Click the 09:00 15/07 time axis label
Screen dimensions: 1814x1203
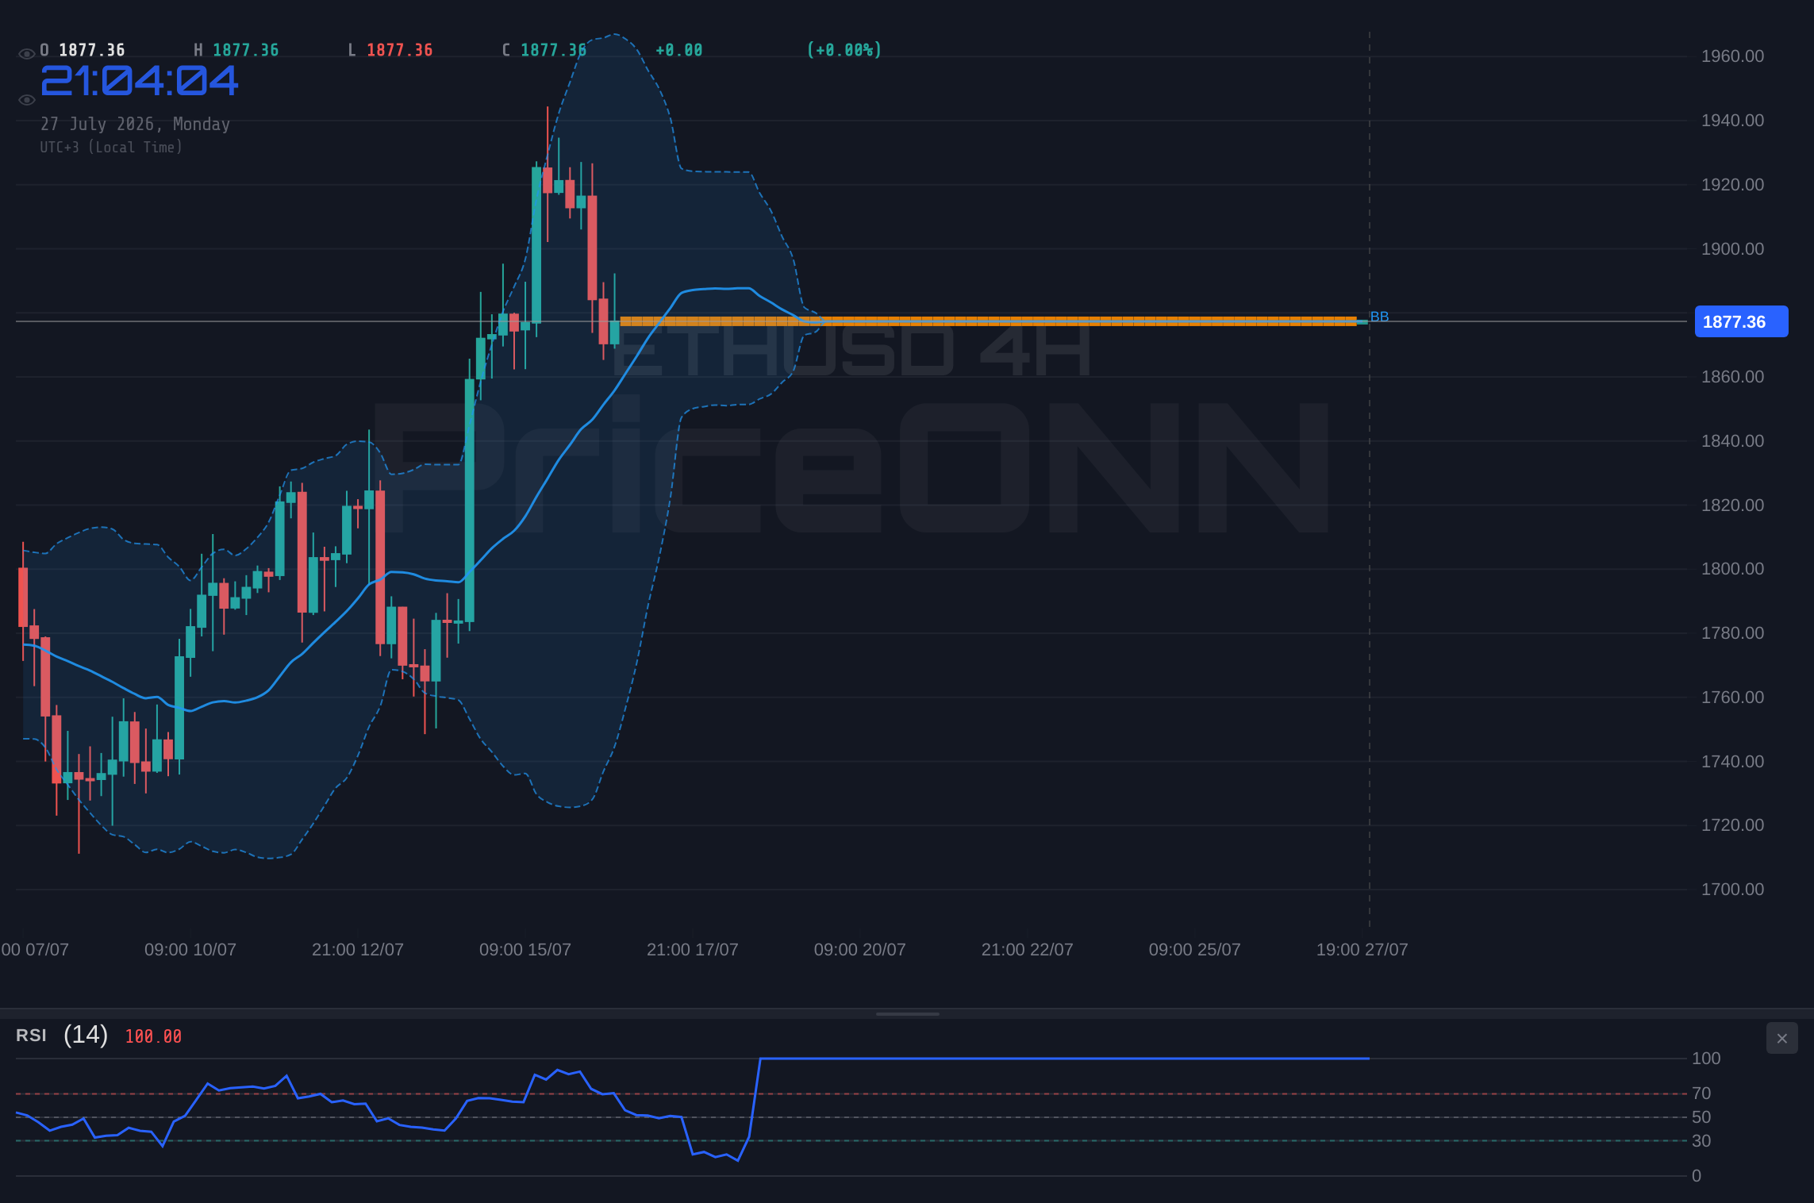(525, 950)
